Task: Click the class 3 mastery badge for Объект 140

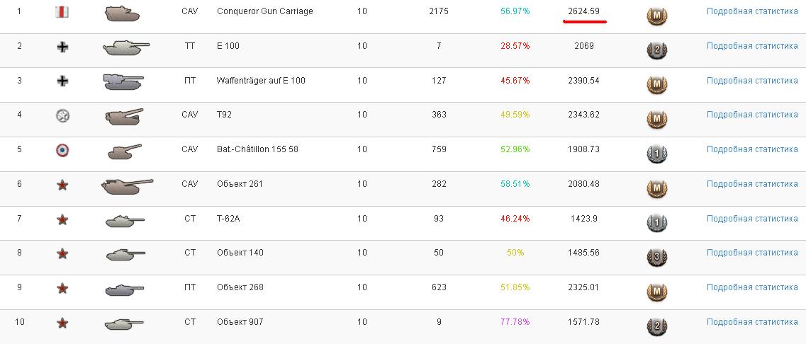Action: (656, 257)
